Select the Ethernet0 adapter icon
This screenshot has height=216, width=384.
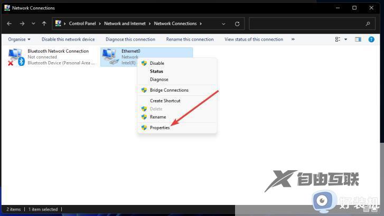[110, 57]
